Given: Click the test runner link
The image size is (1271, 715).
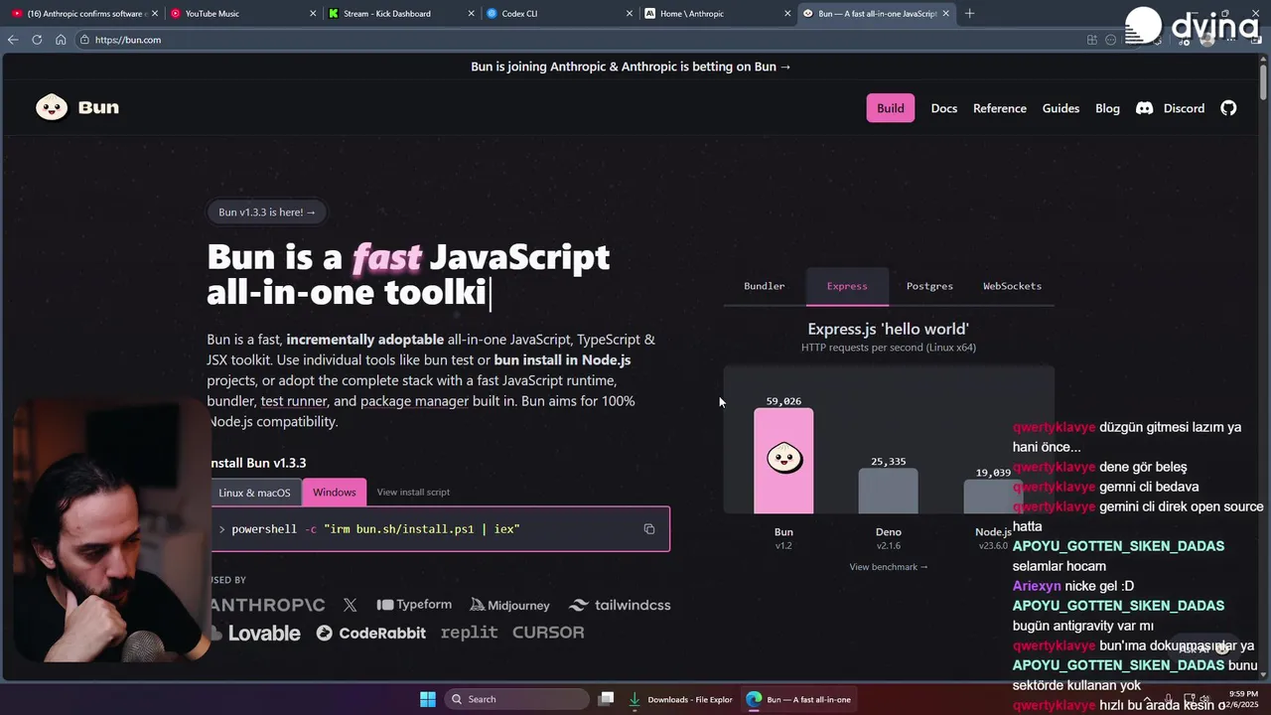Looking at the screenshot, I should 294,401.
